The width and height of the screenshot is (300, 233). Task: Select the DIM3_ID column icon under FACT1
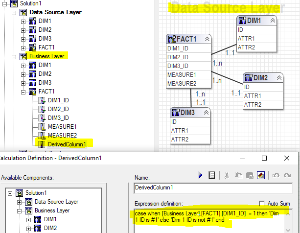[x=42, y=118]
